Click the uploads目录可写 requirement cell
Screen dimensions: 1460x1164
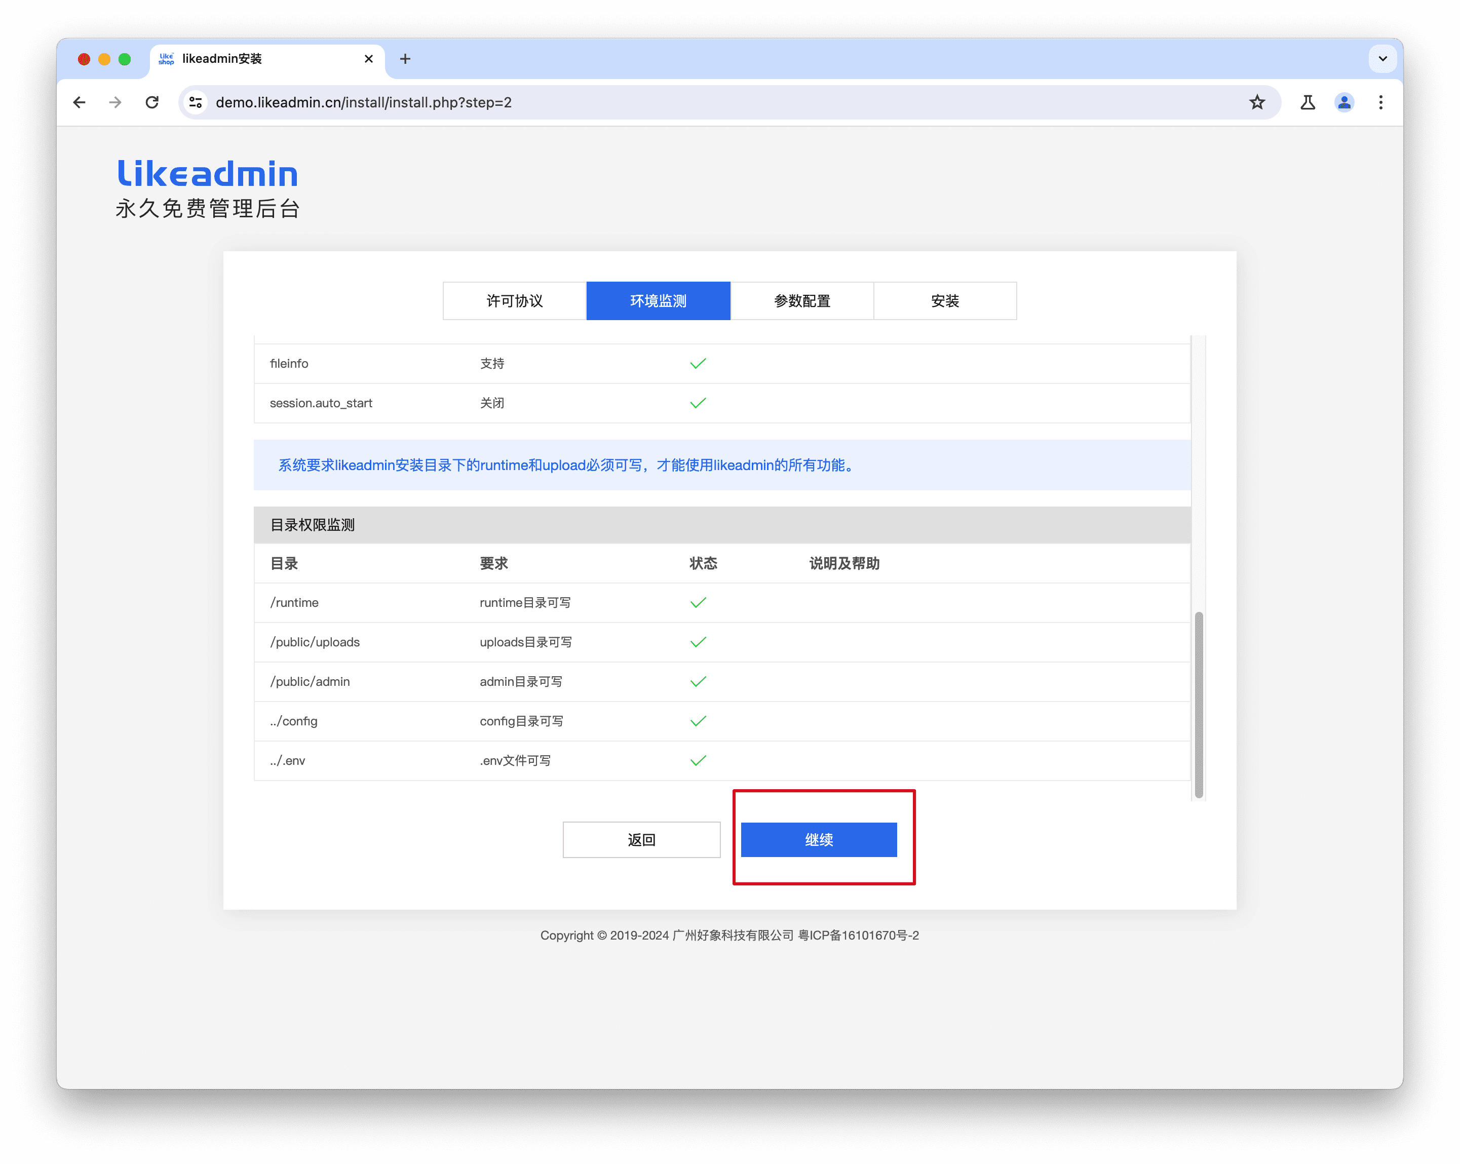(525, 642)
